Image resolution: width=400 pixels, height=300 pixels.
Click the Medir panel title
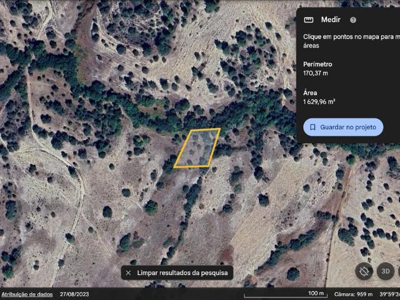pyautogui.click(x=331, y=20)
